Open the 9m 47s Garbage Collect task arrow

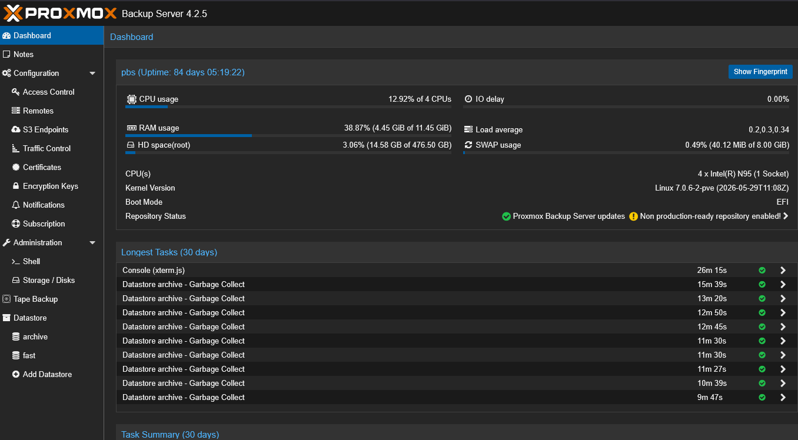pyautogui.click(x=783, y=397)
